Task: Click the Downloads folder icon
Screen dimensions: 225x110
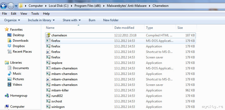Action: click(x=9, y=40)
